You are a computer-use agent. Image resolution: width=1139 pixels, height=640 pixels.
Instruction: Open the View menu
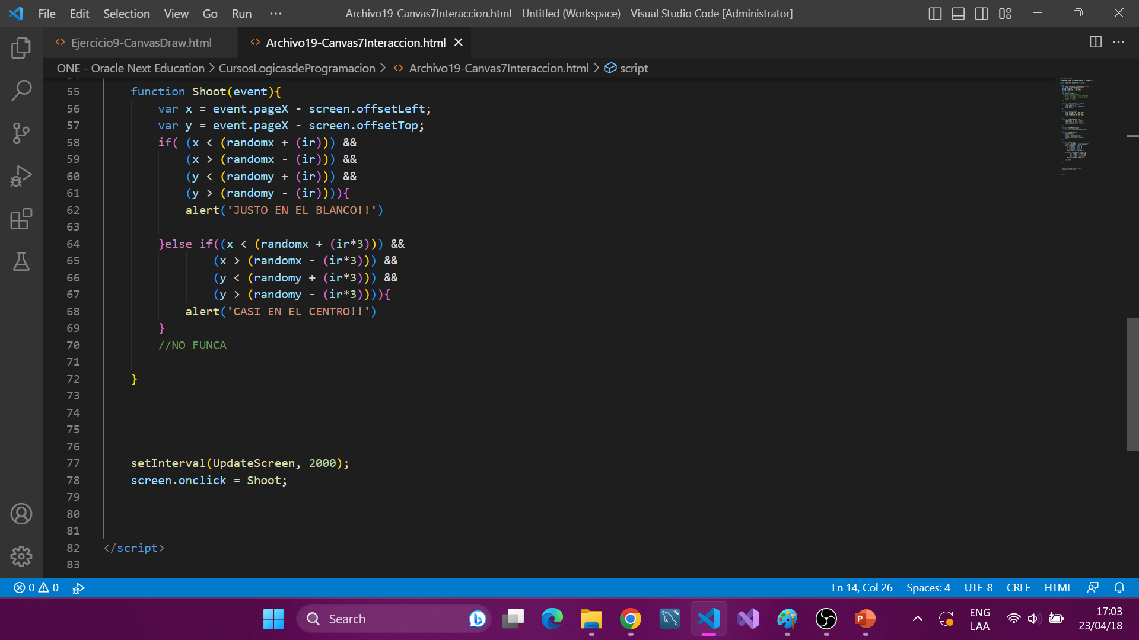(x=176, y=14)
